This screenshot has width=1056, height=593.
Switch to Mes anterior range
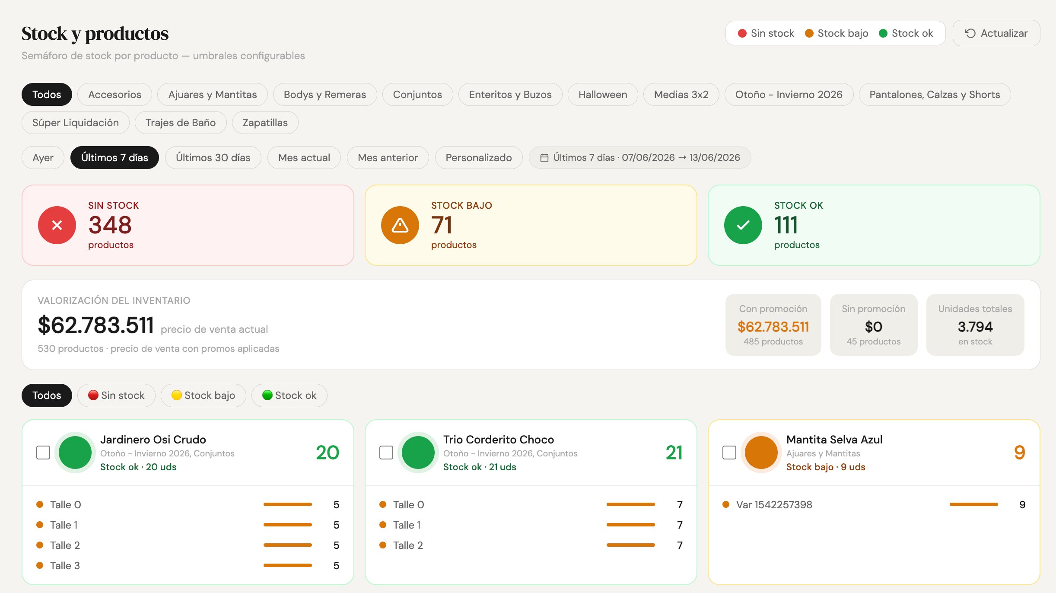388,158
